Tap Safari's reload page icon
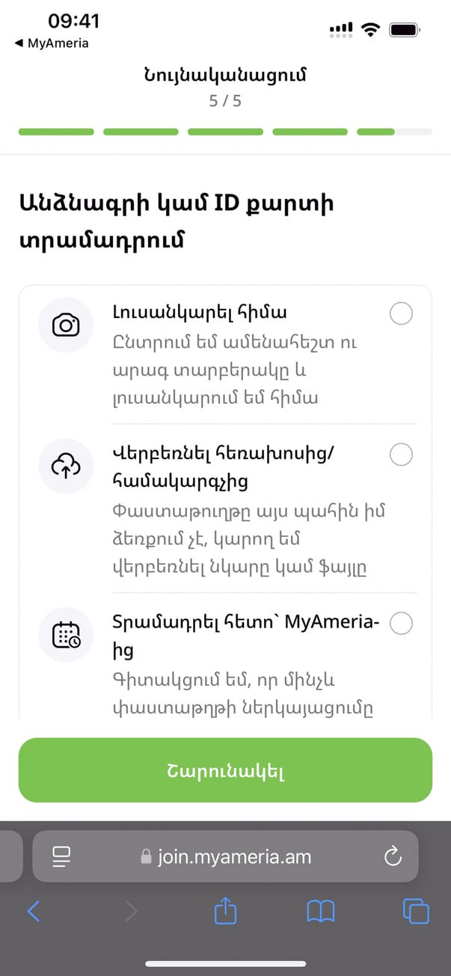451x976 pixels. pyautogui.click(x=393, y=856)
